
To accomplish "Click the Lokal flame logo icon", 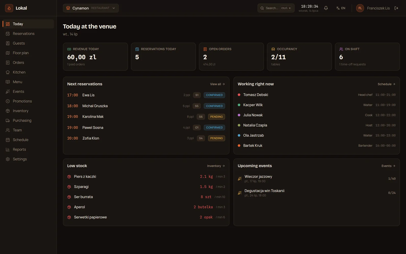I will (9, 8).
